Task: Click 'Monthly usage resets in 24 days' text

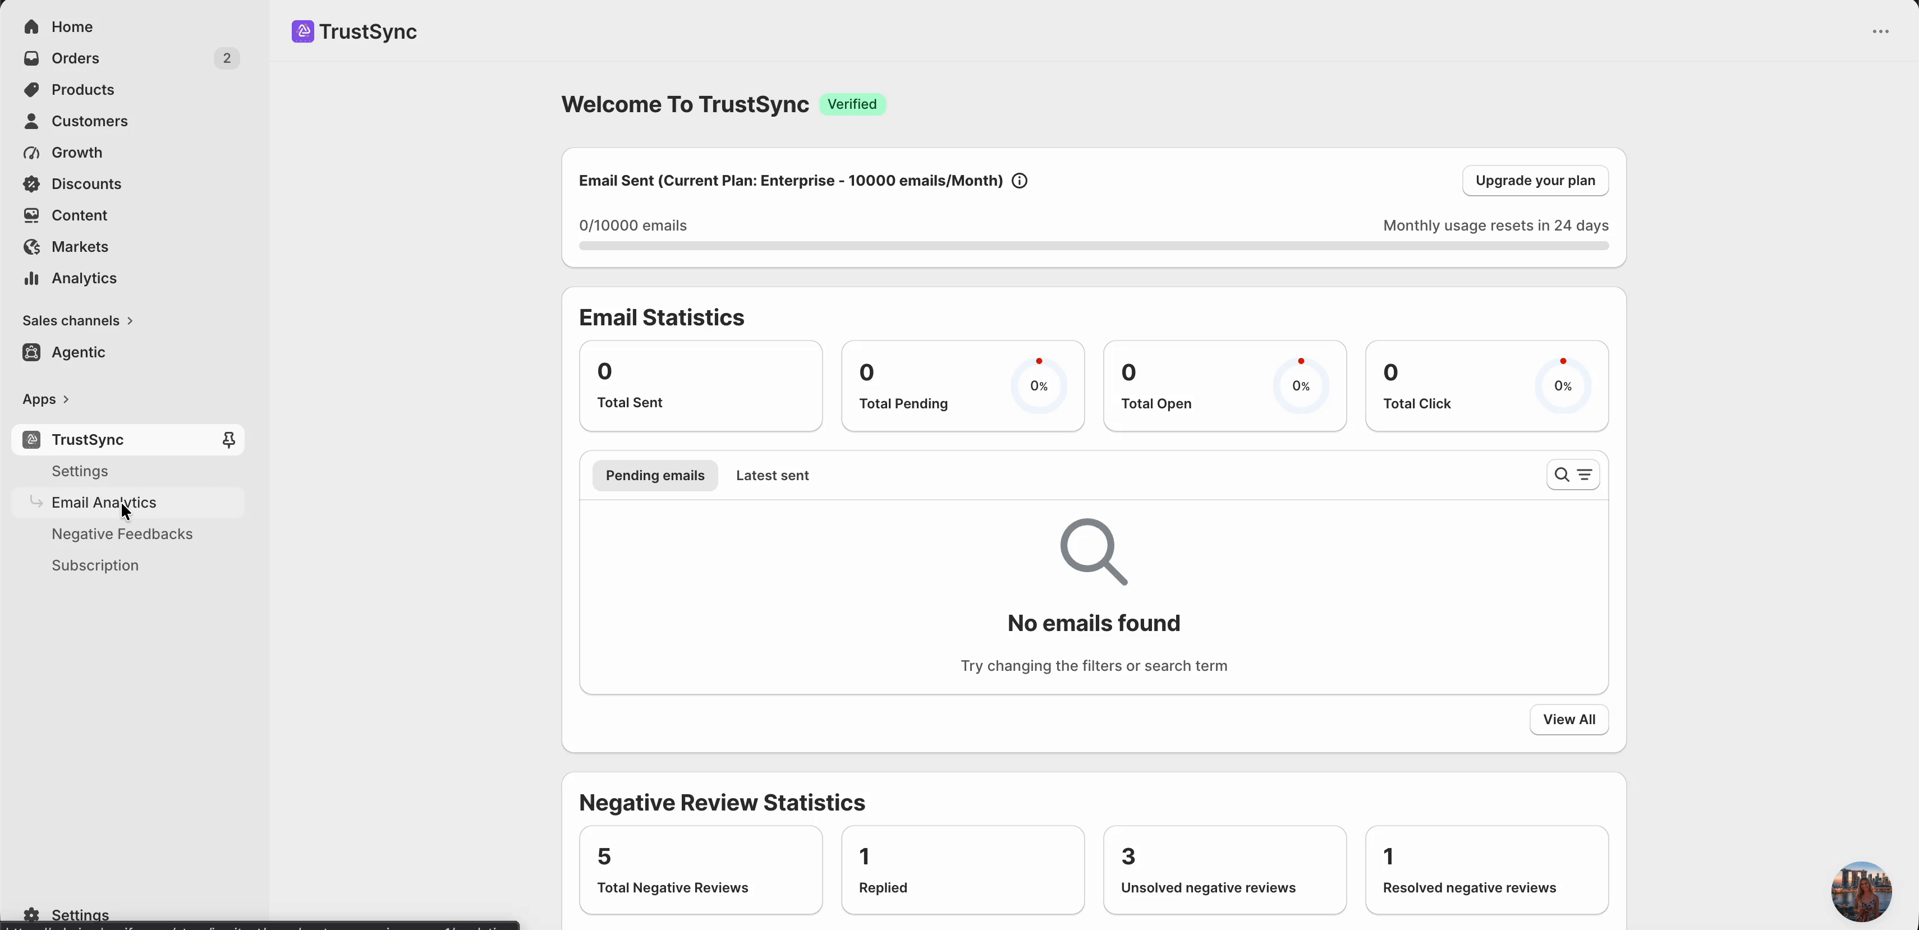Action: (1496, 225)
